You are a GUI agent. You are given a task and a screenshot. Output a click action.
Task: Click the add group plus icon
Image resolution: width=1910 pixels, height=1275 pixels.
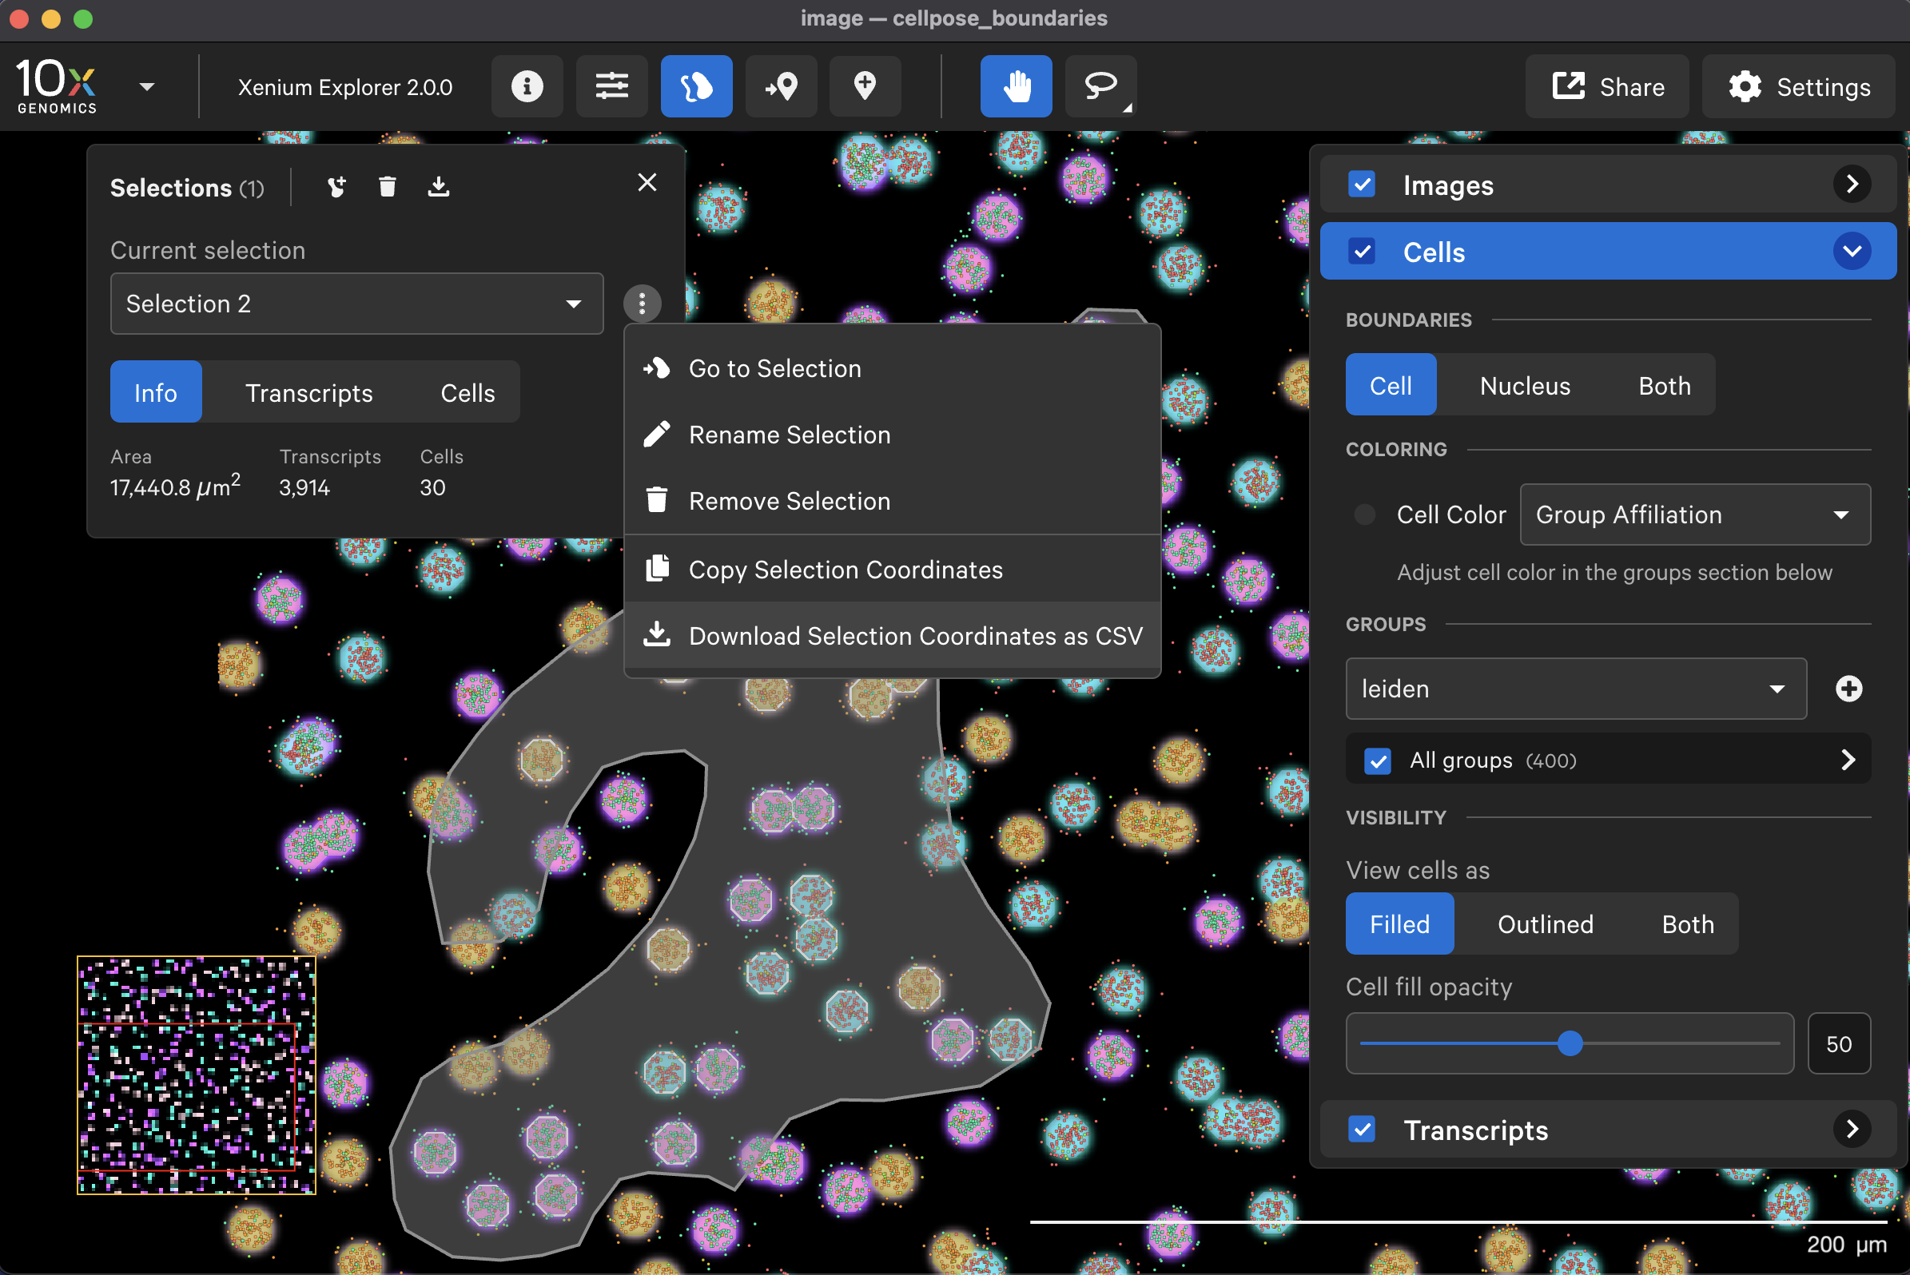pos(1848,689)
